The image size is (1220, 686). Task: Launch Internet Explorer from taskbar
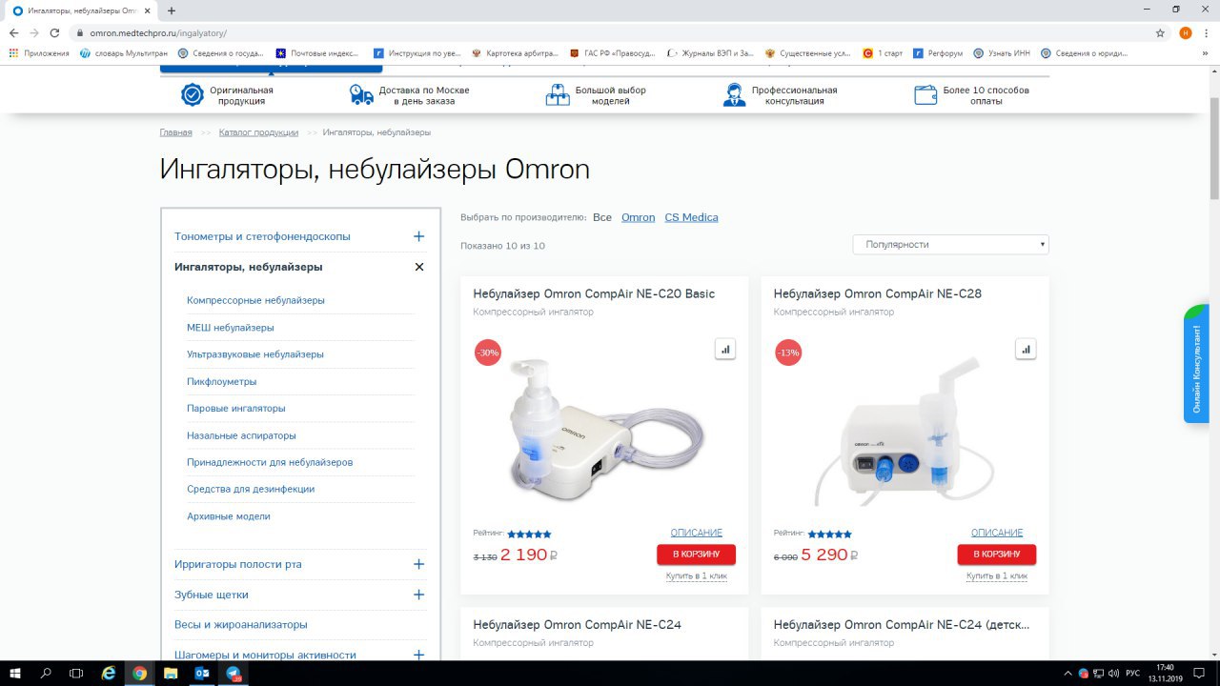pos(109,673)
